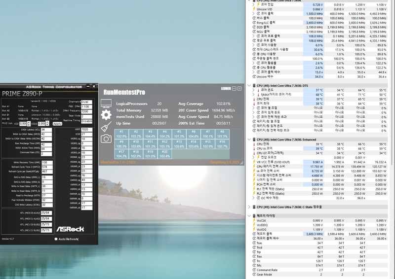
Task: Click the tREFI value field
Action: click(x=87, y=130)
